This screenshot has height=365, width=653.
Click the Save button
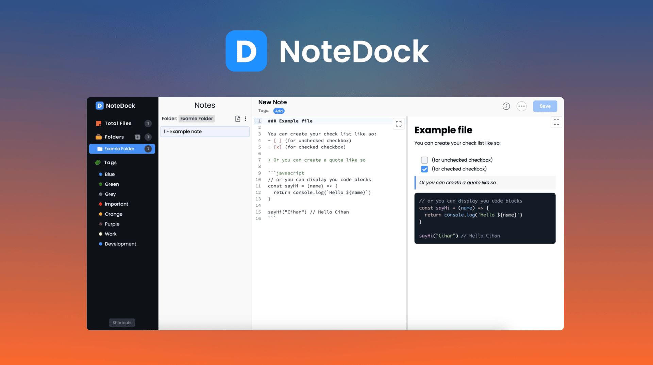(545, 106)
